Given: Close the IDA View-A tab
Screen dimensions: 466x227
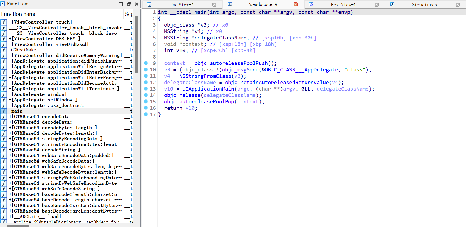Looking at the screenshot, I should click(x=214, y=5).
